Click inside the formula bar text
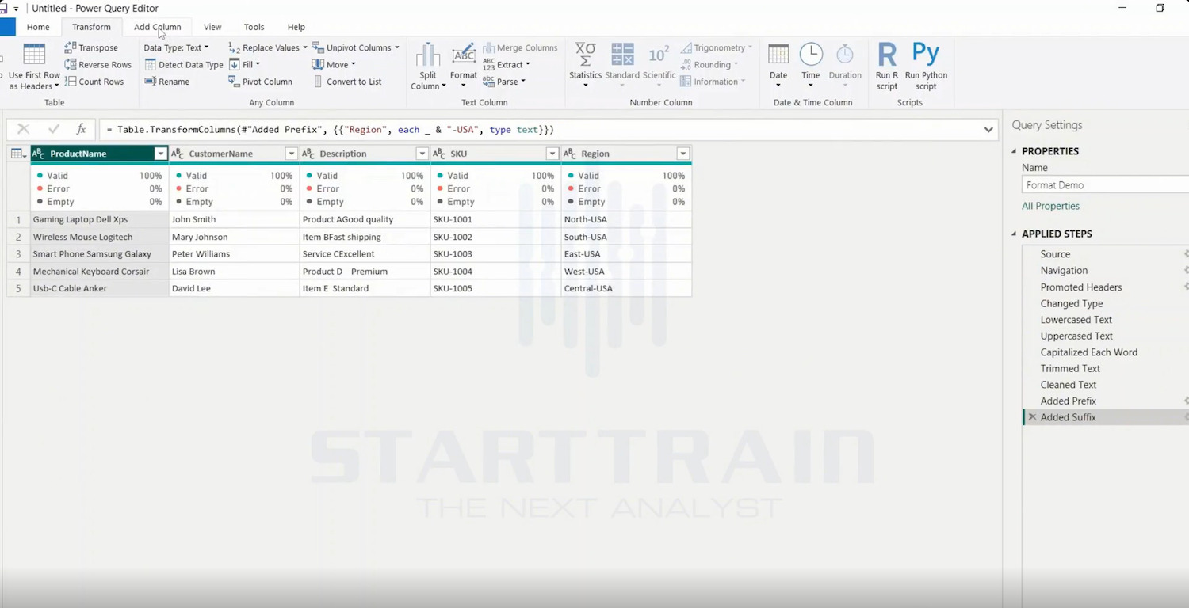 329,129
